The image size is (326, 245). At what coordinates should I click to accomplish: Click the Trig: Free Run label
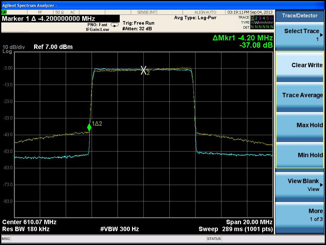pos(138,23)
